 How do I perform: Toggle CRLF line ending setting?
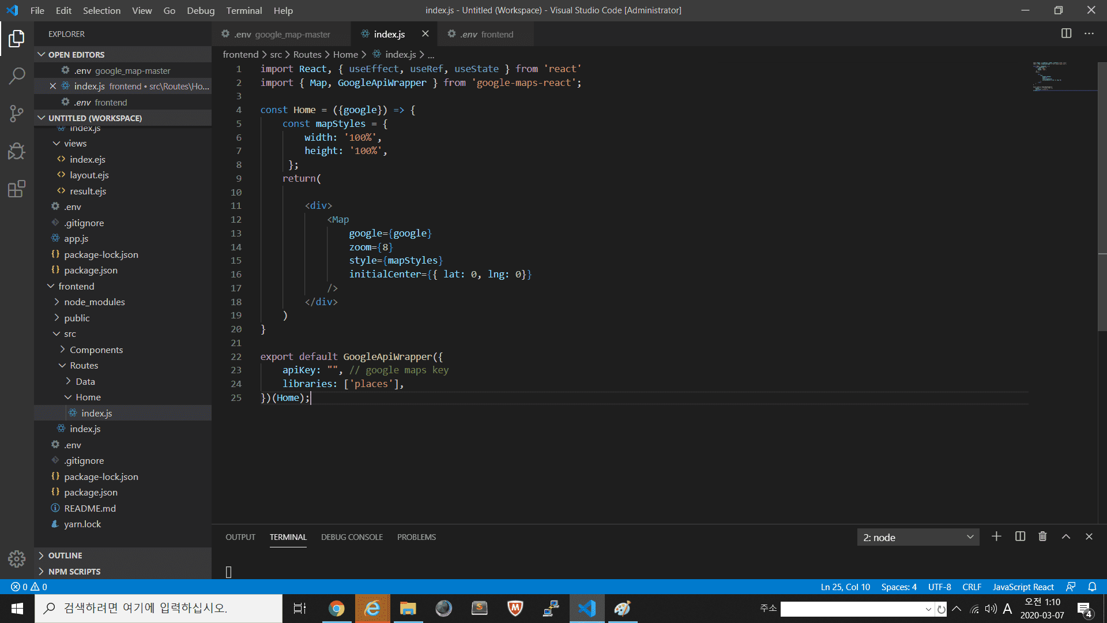[x=972, y=587]
